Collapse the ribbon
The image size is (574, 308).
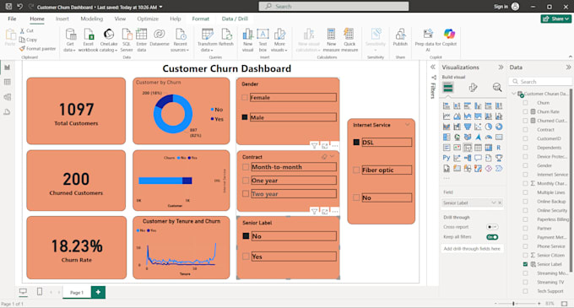click(570, 57)
